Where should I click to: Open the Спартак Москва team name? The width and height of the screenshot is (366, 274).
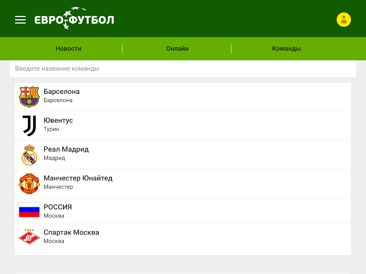tap(71, 233)
